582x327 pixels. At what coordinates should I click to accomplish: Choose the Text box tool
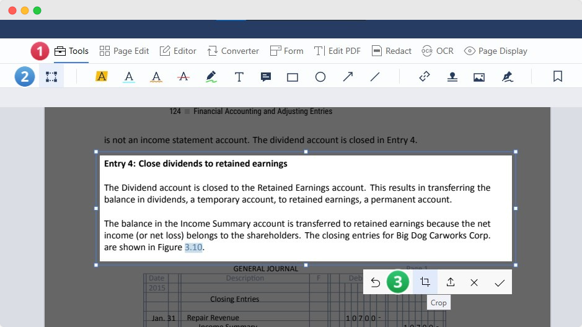[x=239, y=77]
